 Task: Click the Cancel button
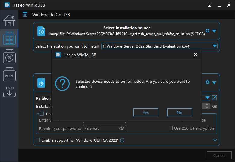click(x=219, y=155)
